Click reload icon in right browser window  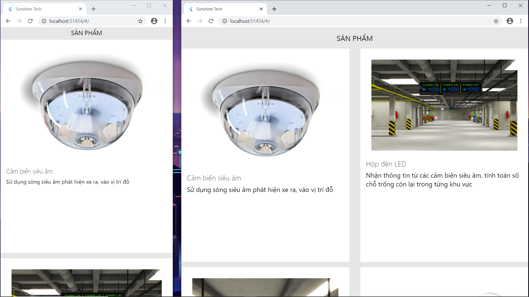[211, 21]
